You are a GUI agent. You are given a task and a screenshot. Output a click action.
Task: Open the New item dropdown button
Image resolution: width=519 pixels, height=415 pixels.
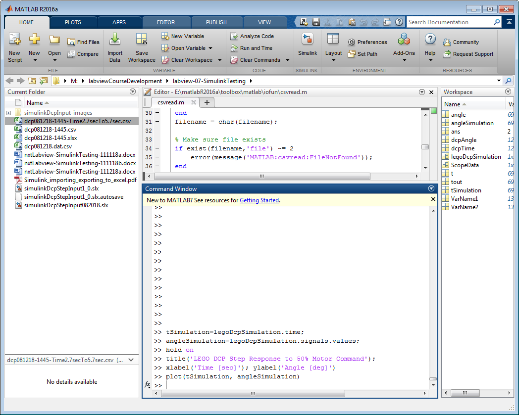pos(34,47)
